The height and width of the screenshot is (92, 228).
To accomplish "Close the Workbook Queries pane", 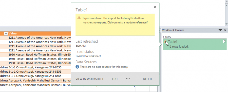I will pyautogui.click(x=225, y=30).
